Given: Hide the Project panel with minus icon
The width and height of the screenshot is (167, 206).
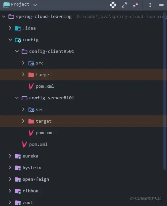Looking at the screenshot, I should coord(161,5).
